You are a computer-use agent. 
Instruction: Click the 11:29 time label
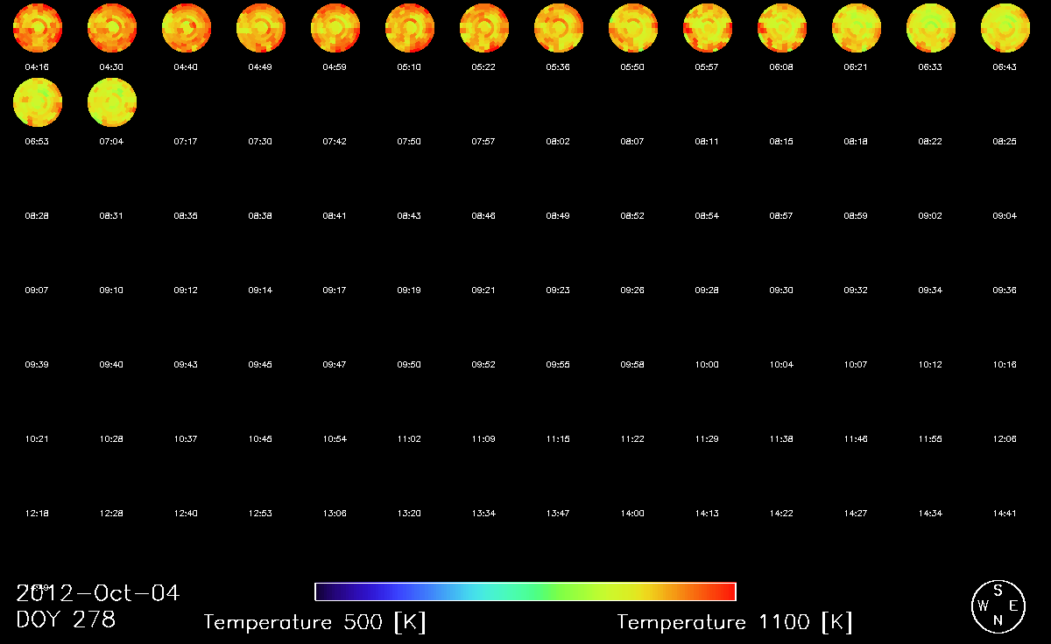pos(707,438)
